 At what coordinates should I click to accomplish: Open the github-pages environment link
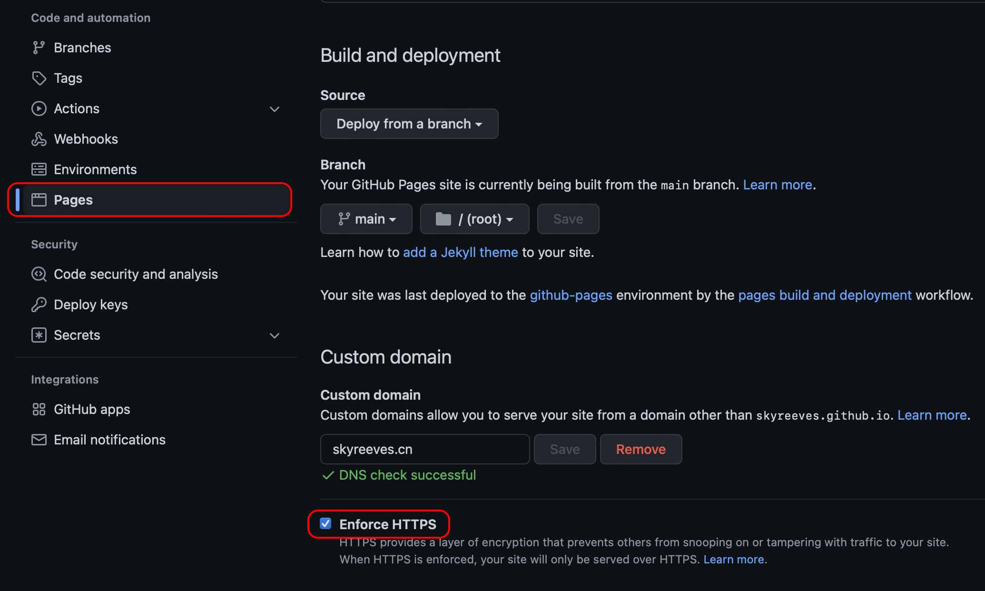point(571,295)
